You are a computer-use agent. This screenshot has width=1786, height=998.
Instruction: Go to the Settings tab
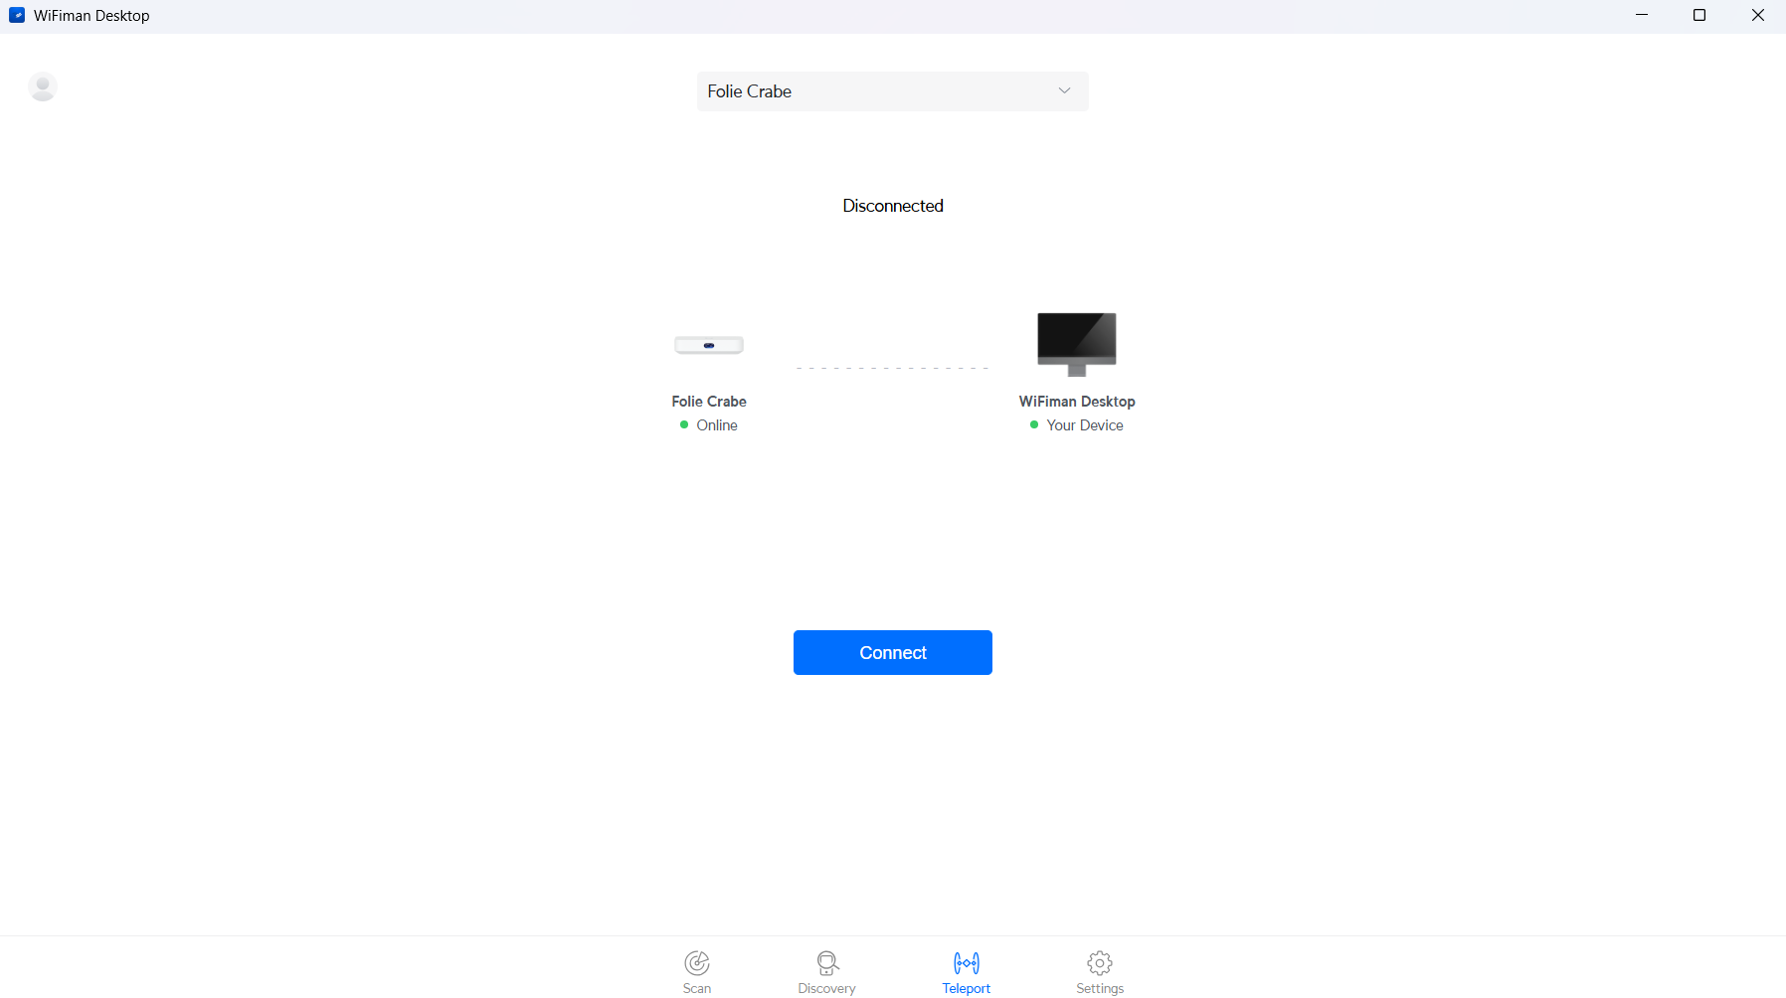pyautogui.click(x=1100, y=972)
